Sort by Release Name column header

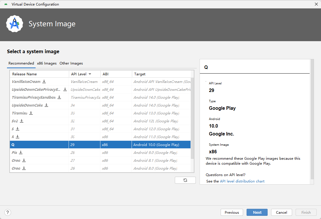click(39, 74)
